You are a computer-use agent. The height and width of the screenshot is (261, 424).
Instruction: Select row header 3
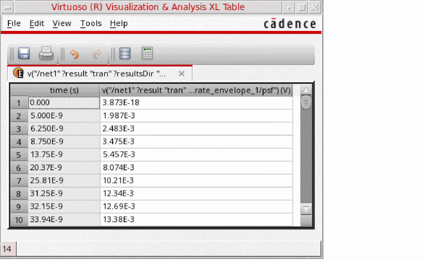coord(19,129)
